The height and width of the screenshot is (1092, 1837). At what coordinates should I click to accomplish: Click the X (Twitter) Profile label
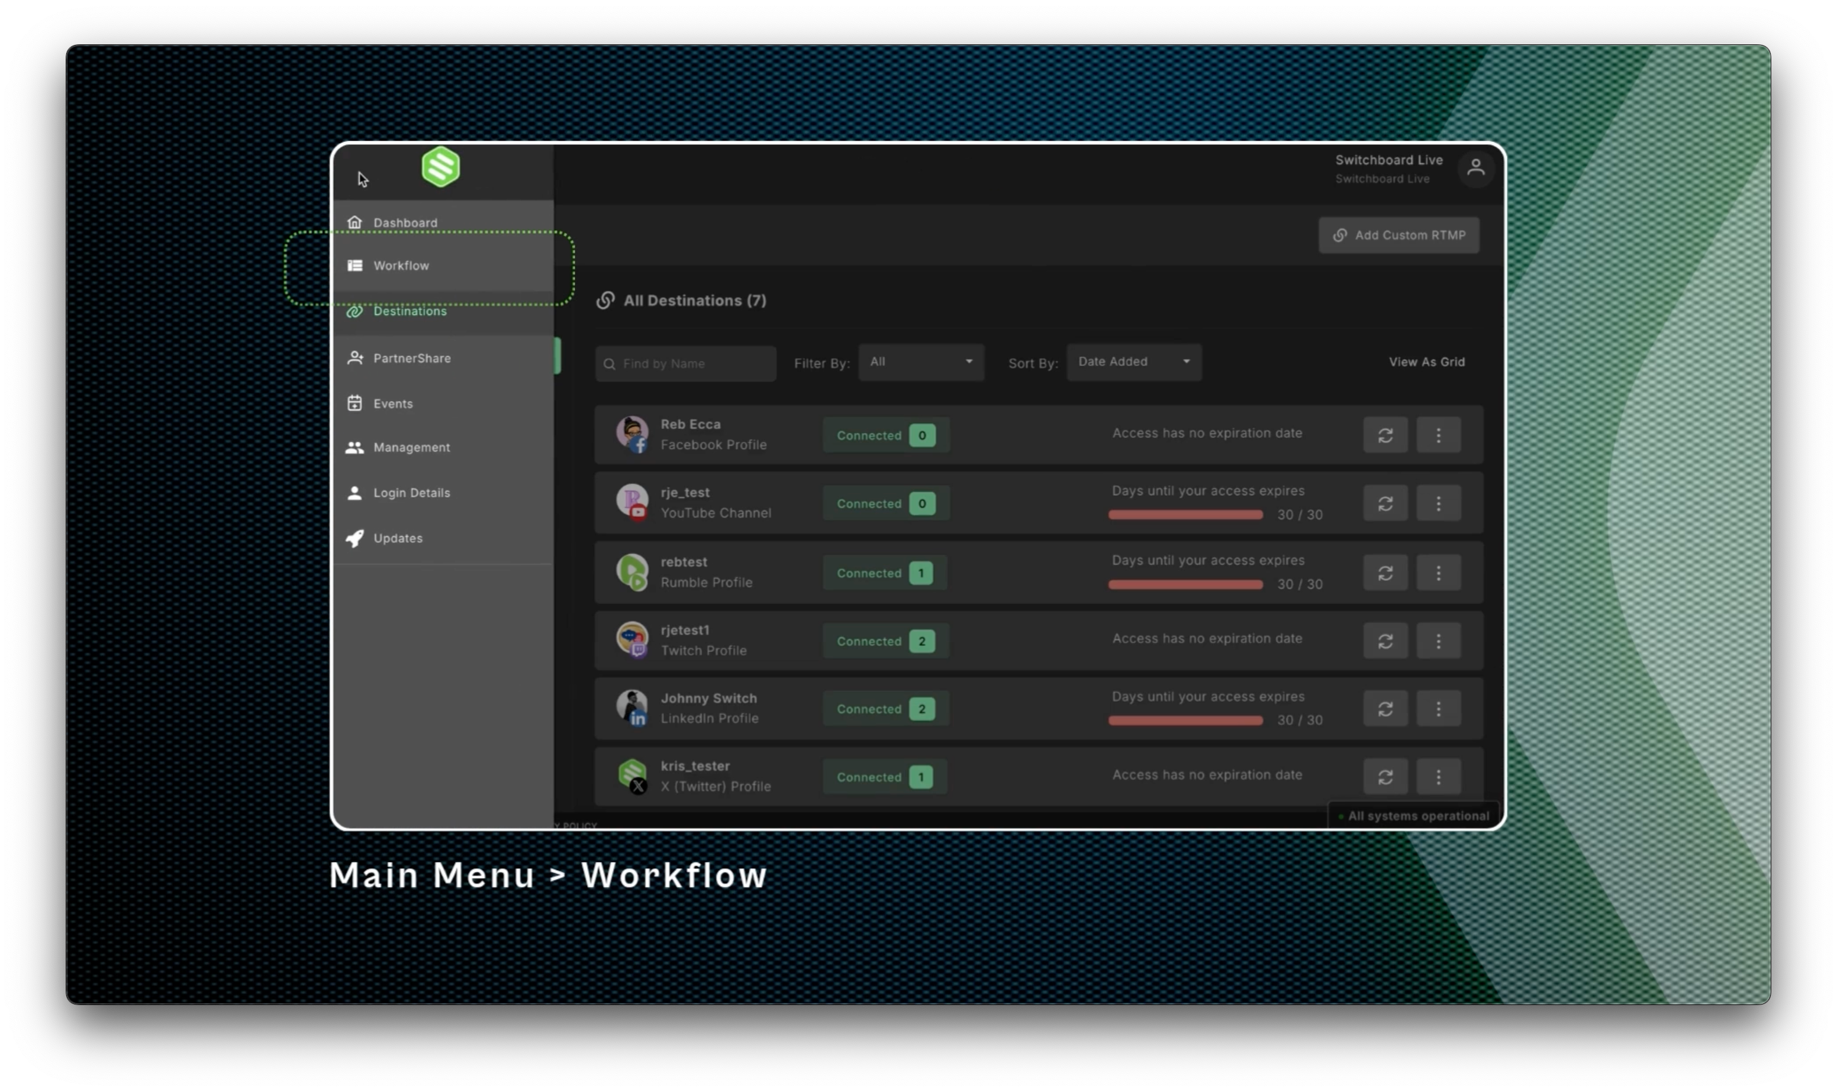tap(716, 787)
